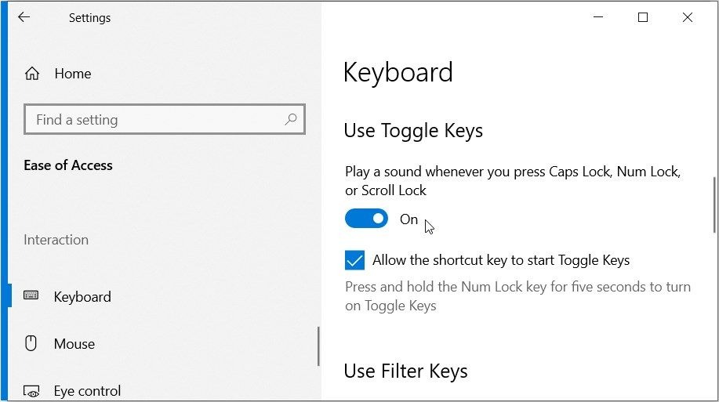Click the Eye control sidebar icon

click(31, 391)
